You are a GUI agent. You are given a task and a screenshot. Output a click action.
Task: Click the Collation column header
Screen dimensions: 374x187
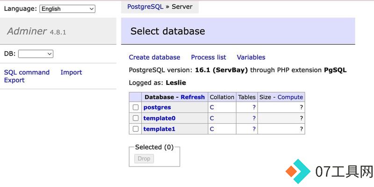(x=222, y=97)
